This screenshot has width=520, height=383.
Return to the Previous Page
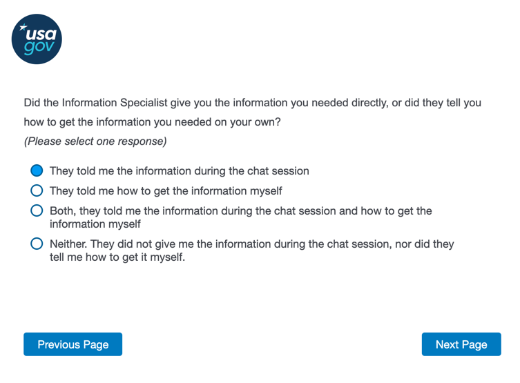point(73,344)
